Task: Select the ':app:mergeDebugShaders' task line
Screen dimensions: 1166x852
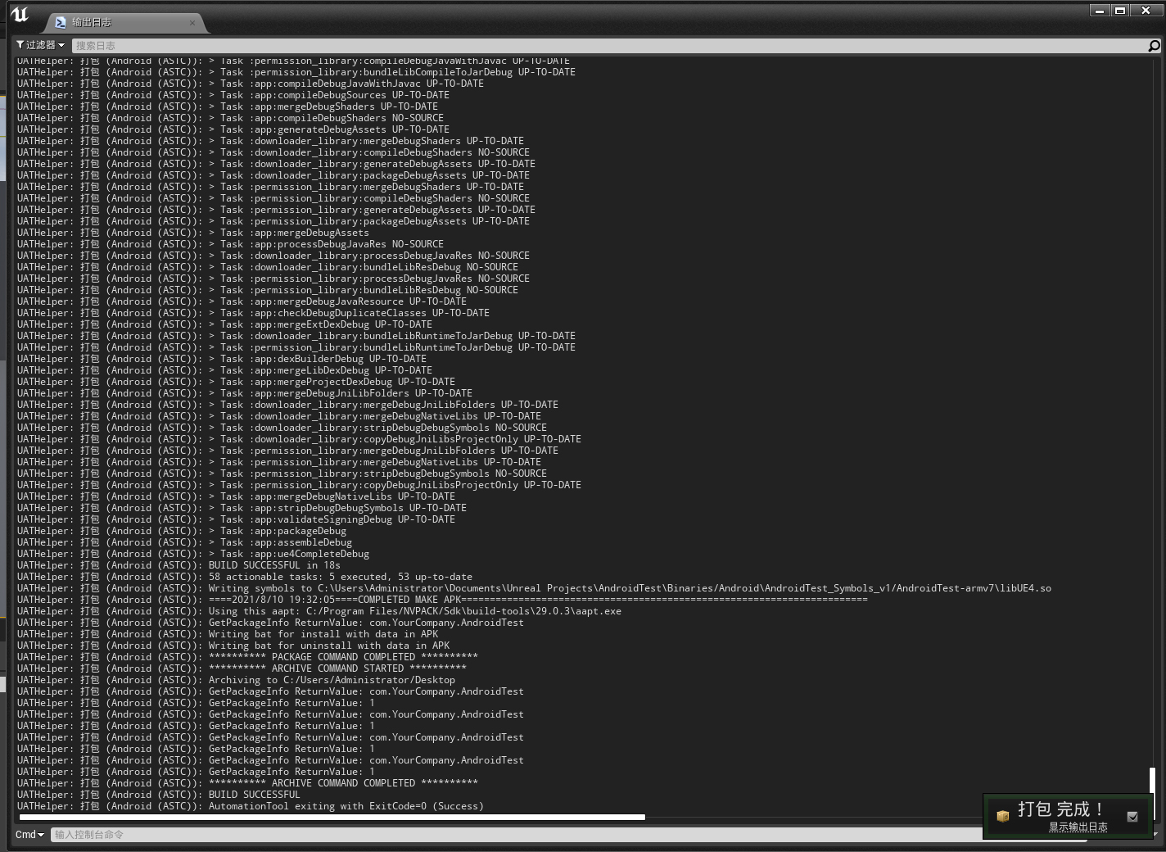Action: [228, 106]
